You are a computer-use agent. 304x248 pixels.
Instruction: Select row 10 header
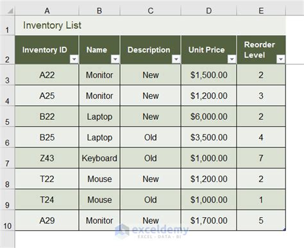[x=7, y=220]
